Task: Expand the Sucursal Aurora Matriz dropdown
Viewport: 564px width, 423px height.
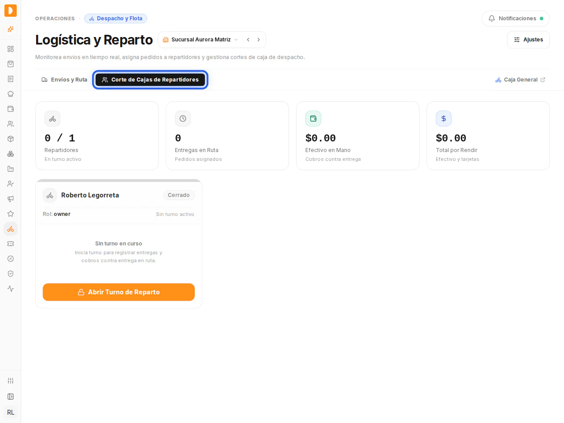Action: 200,40
